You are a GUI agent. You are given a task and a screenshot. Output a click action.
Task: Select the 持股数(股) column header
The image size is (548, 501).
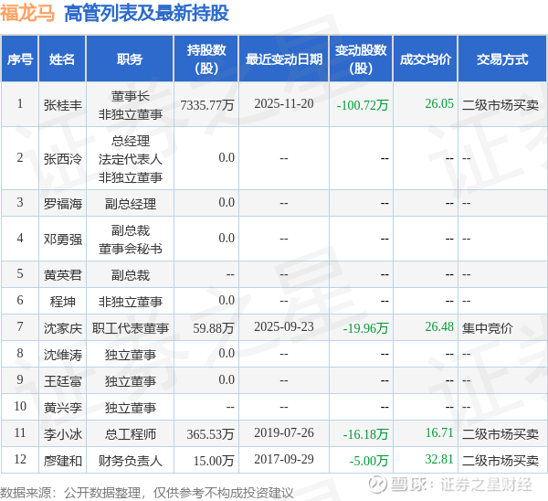pos(206,59)
